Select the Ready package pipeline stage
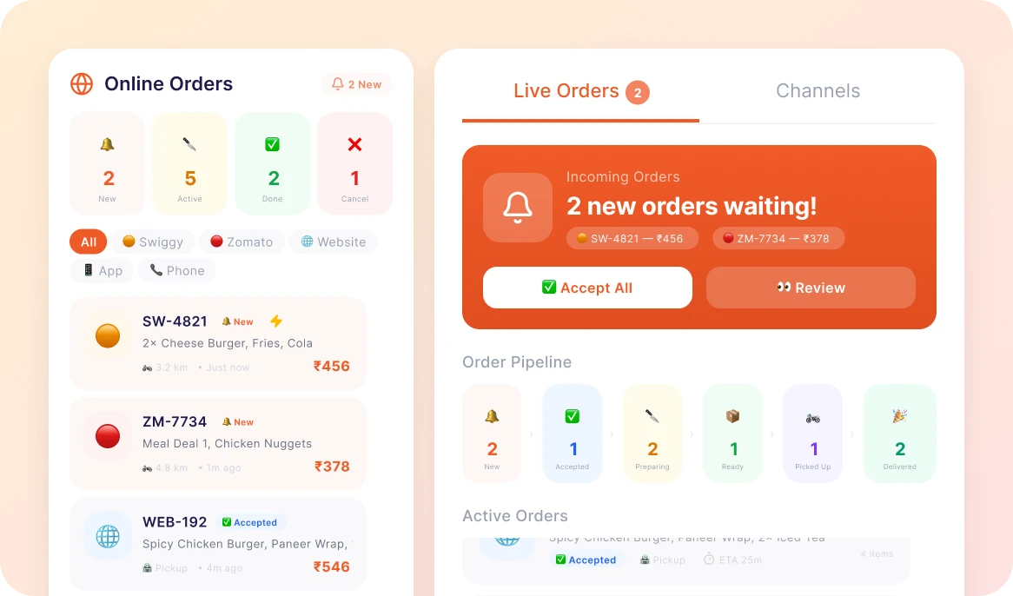 click(732, 434)
